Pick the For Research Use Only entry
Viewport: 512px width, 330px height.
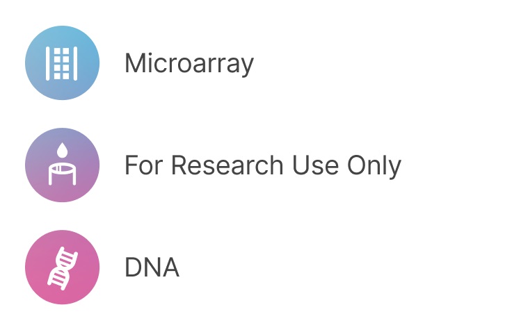click(262, 166)
